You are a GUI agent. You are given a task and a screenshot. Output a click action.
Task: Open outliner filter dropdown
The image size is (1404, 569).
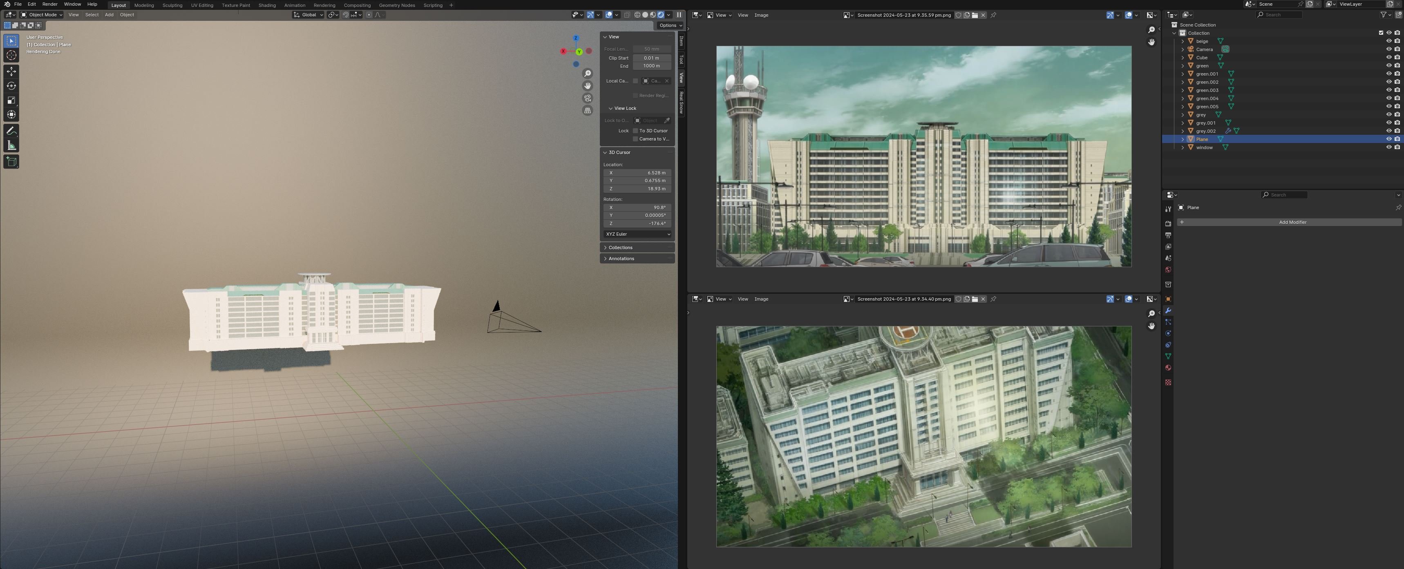(x=1386, y=15)
